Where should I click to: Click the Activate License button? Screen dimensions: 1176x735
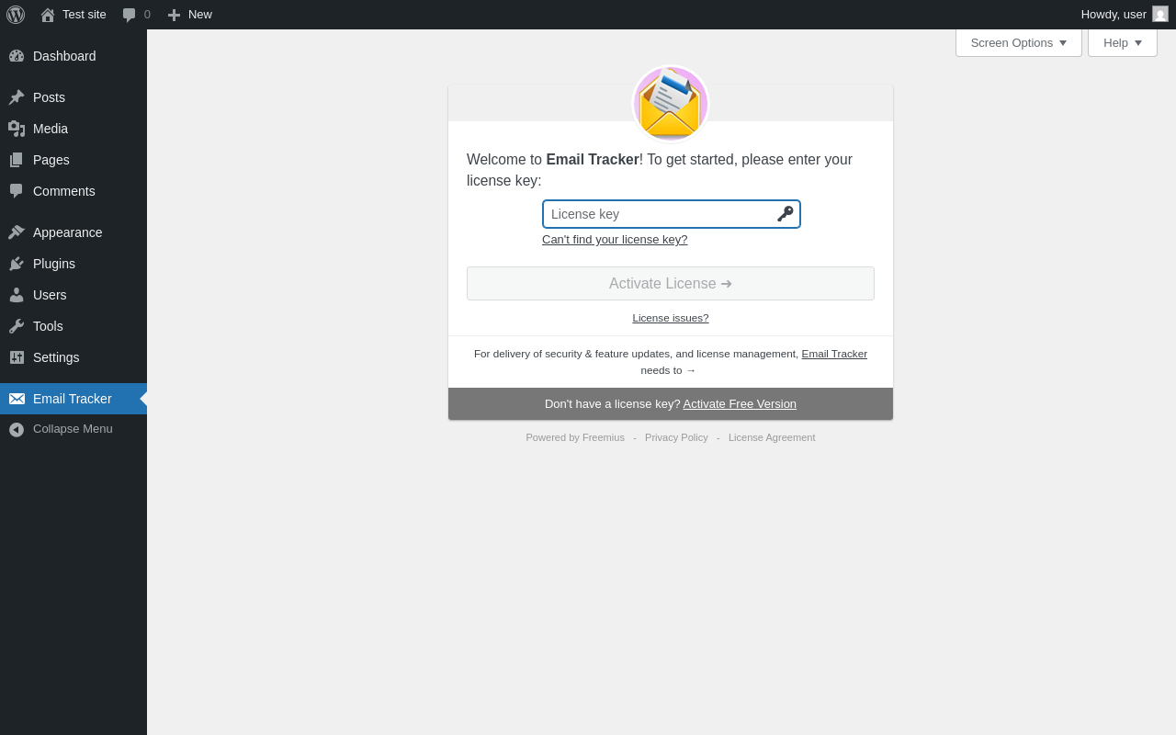click(x=671, y=283)
